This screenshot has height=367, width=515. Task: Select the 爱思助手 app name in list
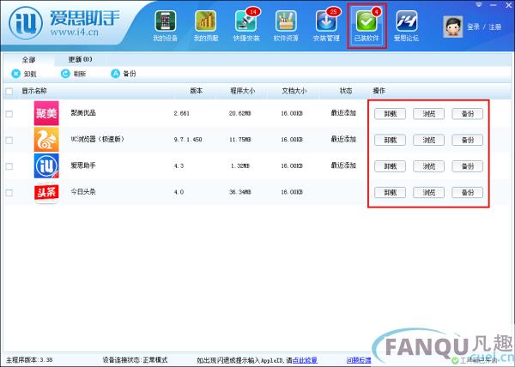pyautogui.click(x=83, y=165)
